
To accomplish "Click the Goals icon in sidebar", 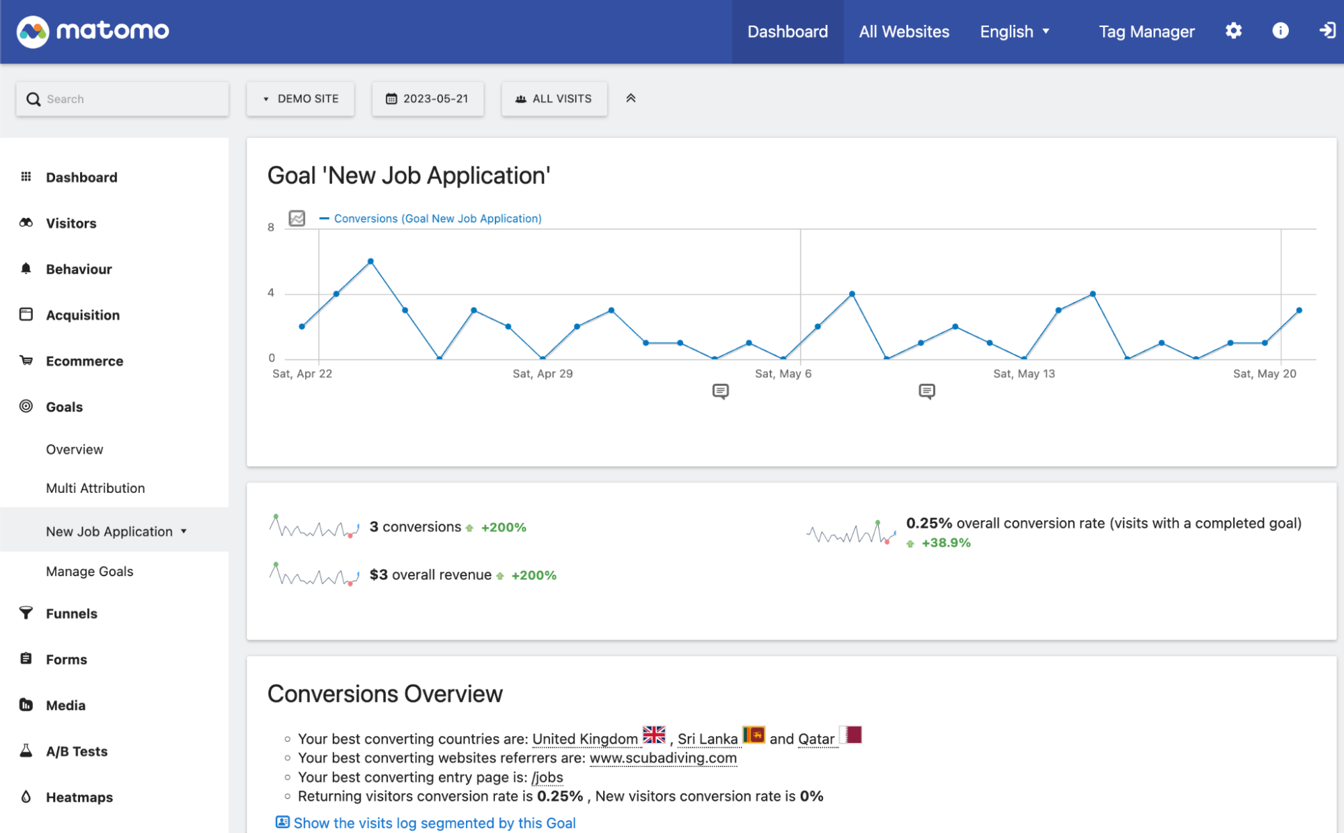I will click(x=26, y=406).
